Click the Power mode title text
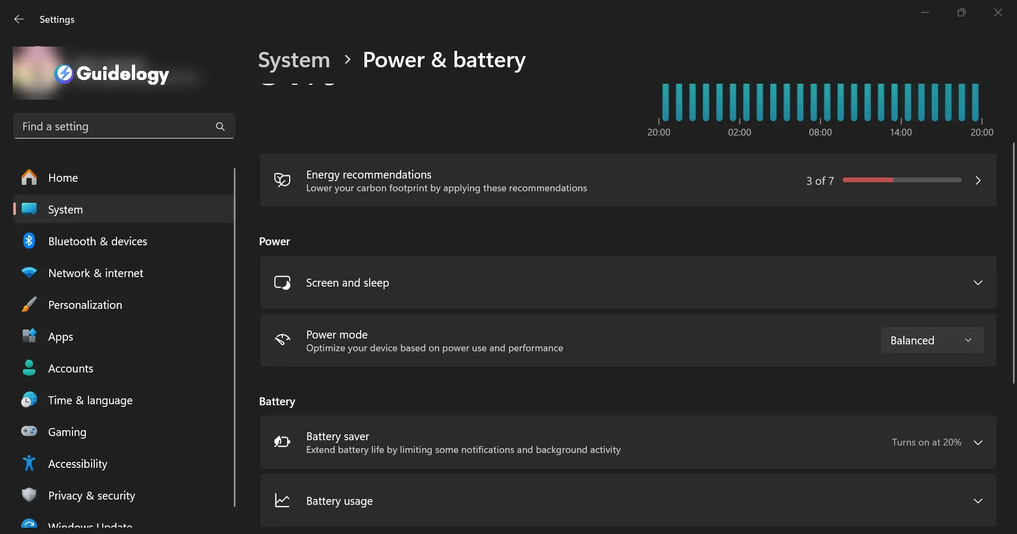 coord(337,334)
